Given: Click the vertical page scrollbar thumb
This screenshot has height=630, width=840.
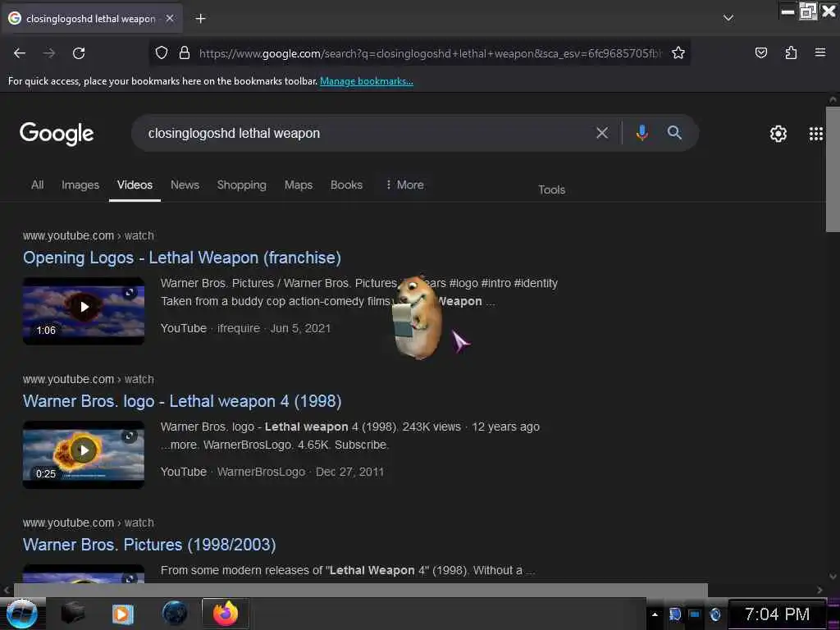Looking at the screenshot, I should pos(833,169).
